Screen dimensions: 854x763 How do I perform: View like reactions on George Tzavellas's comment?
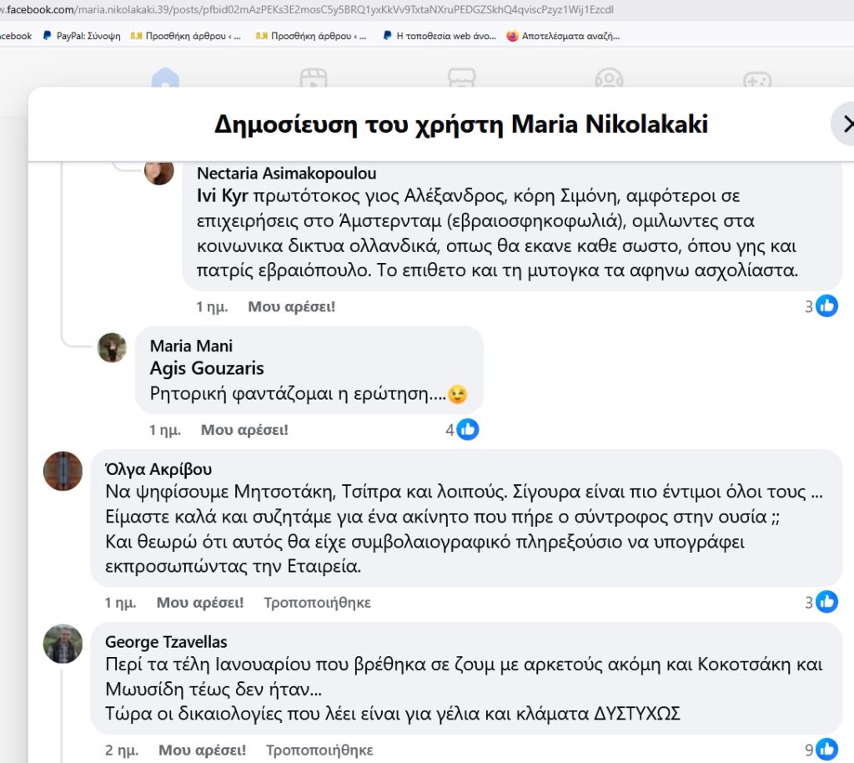pos(821,750)
